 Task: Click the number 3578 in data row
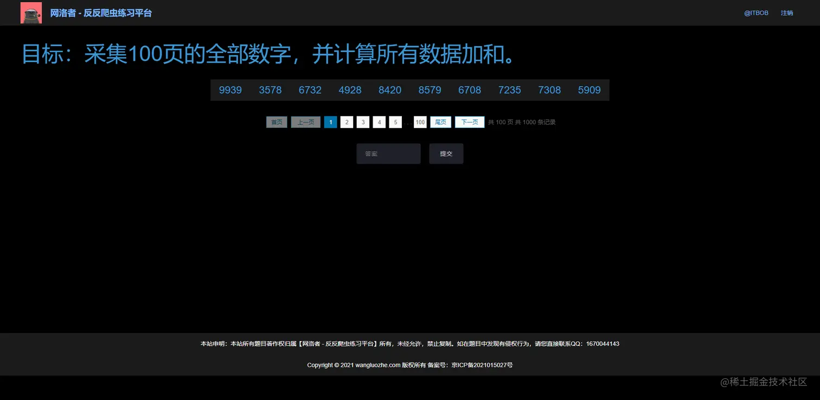(x=270, y=90)
